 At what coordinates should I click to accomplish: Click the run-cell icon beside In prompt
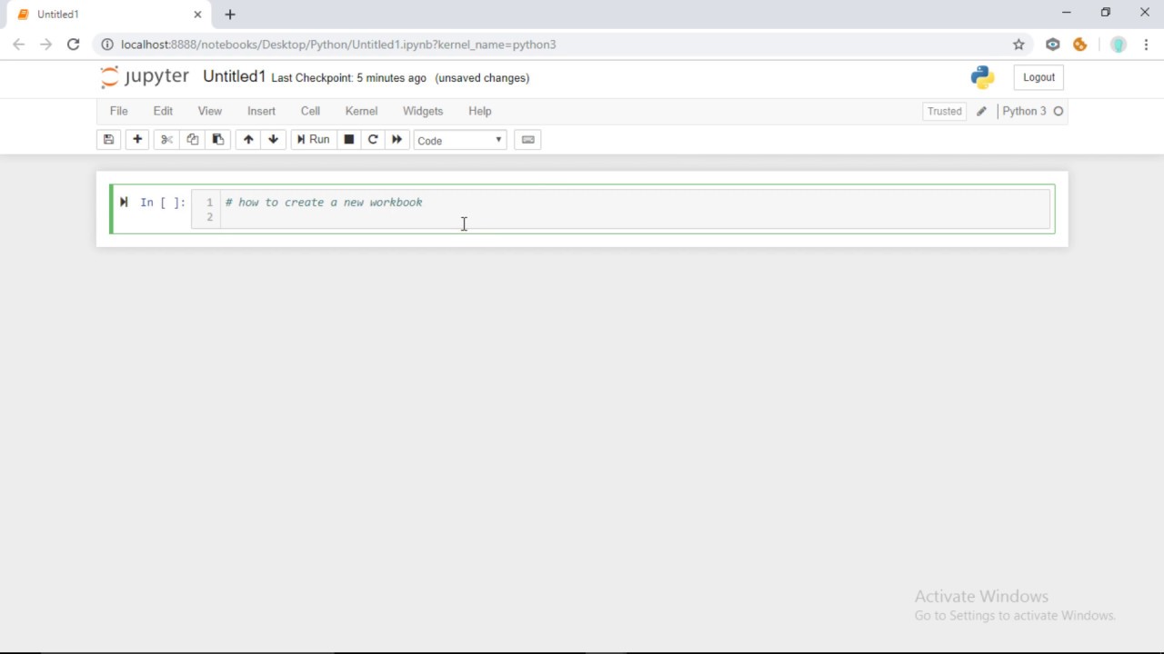tap(125, 203)
